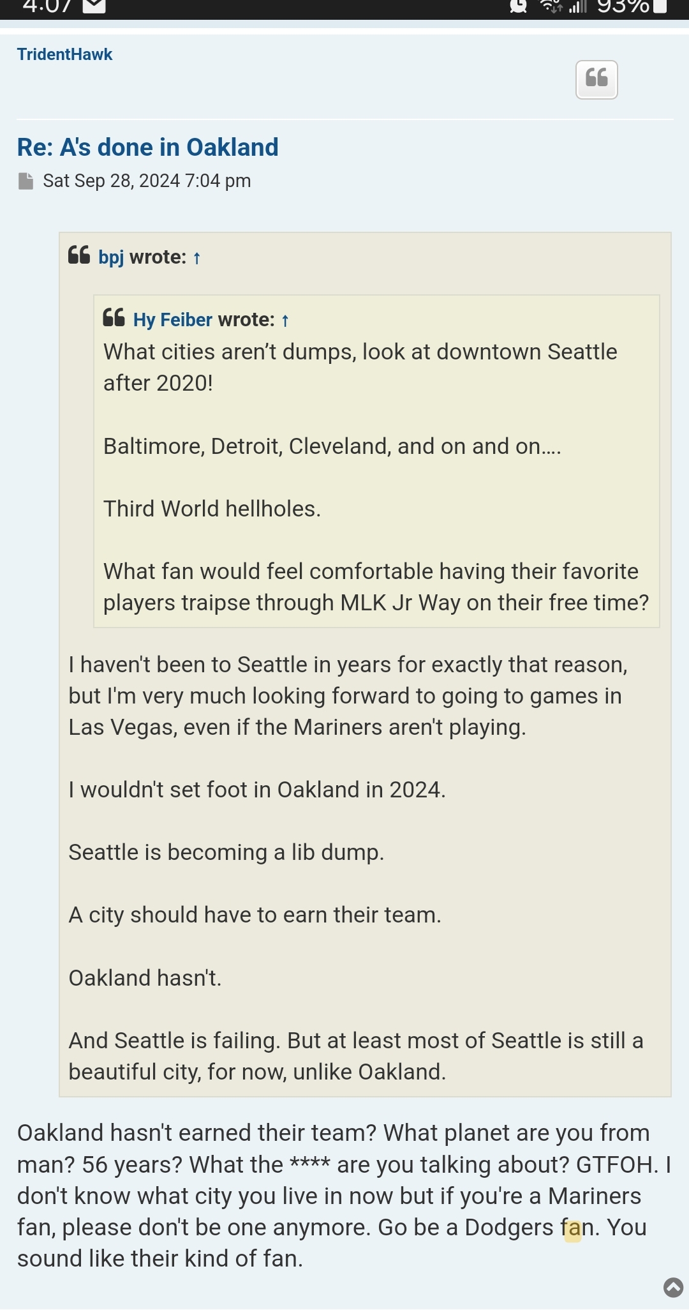Image resolution: width=689 pixels, height=1310 pixels.
Task: Click the post date Sat Sep 28, 2024
Action: coord(147,181)
